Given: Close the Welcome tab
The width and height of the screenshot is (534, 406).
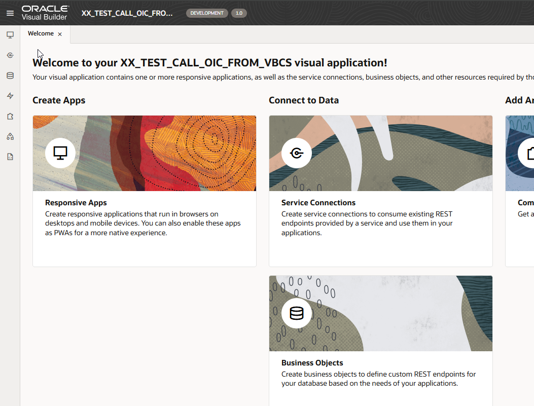Looking at the screenshot, I should pos(59,33).
